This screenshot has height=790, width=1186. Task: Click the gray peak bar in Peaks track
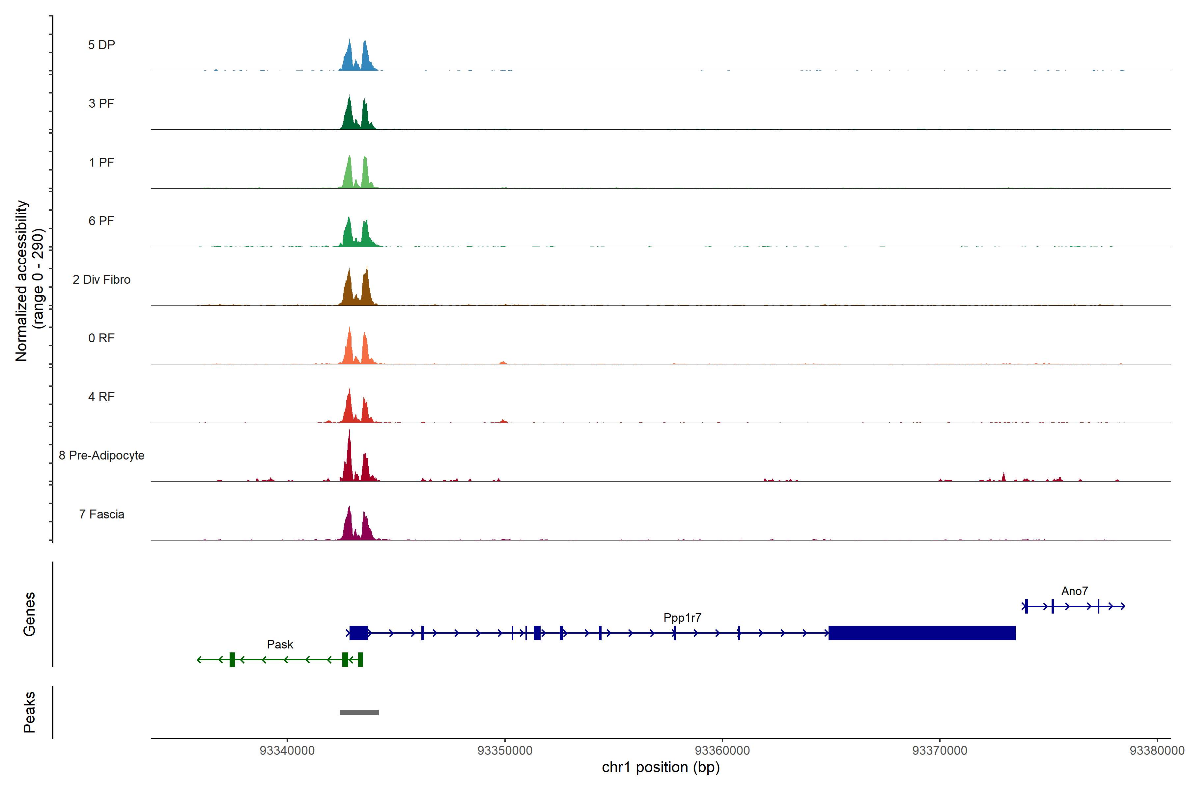[x=359, y=712]
